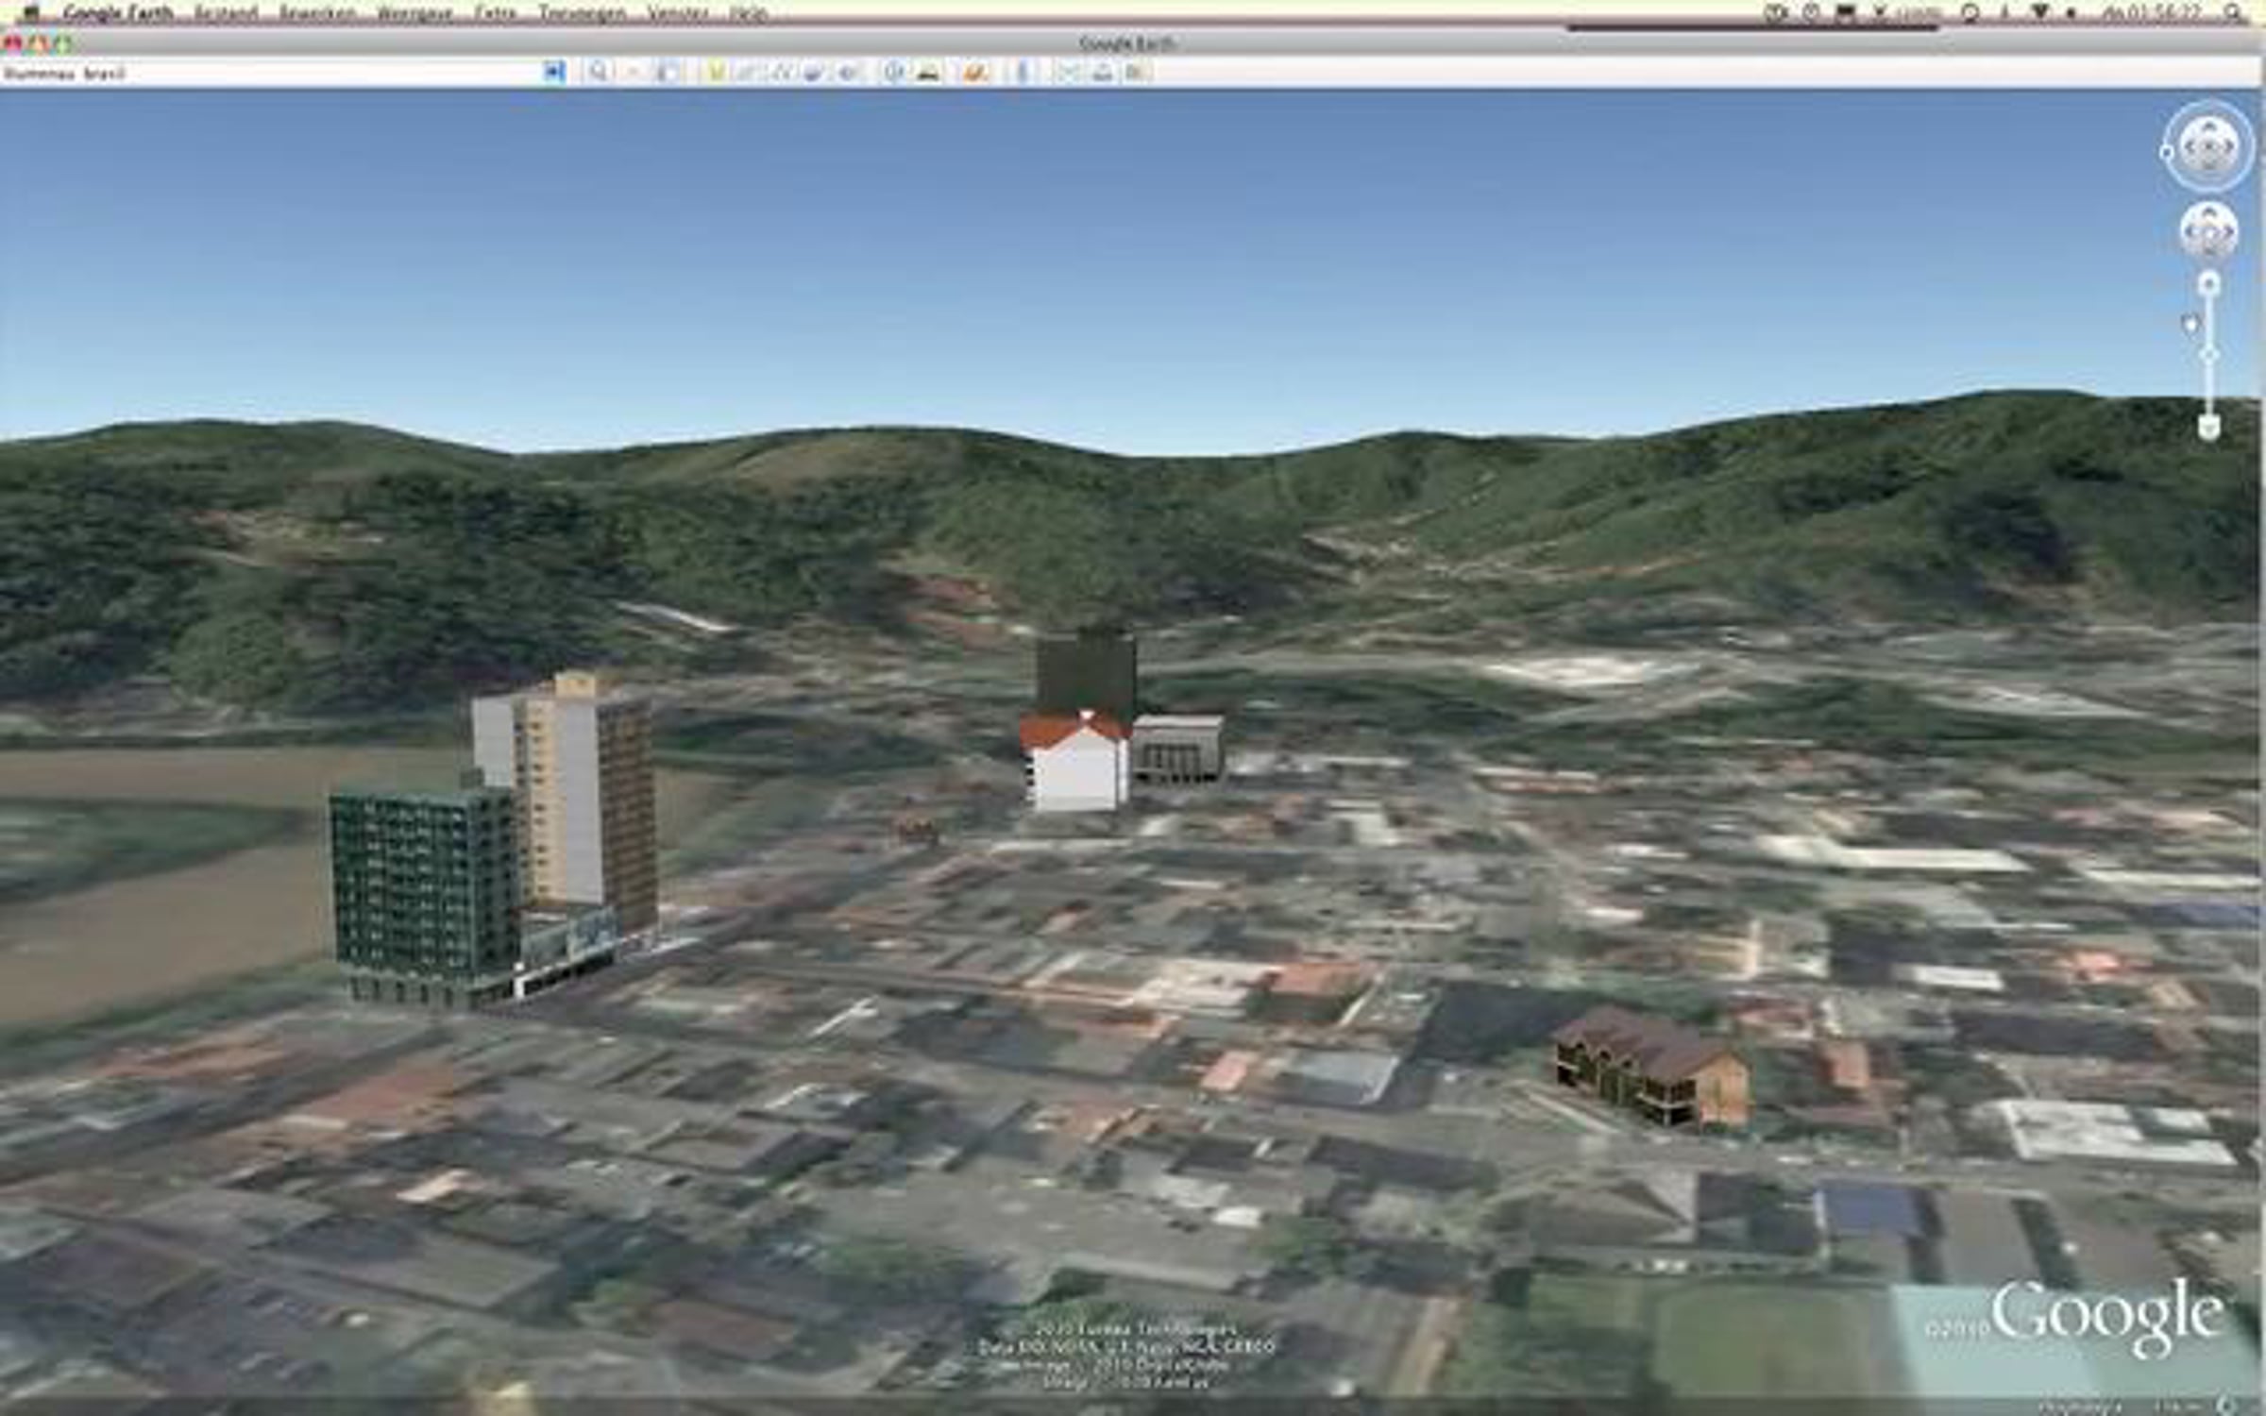This screenshot has height=1416, width=2266.
Task: Open the Weergave menu
Action: click(414, 13)
